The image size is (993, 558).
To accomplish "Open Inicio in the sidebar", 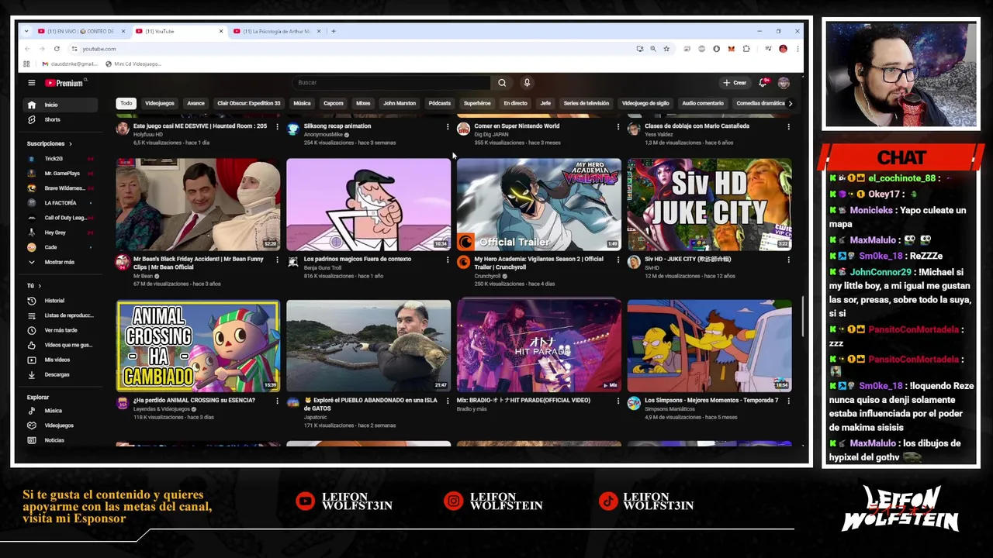I will [61, 105].
